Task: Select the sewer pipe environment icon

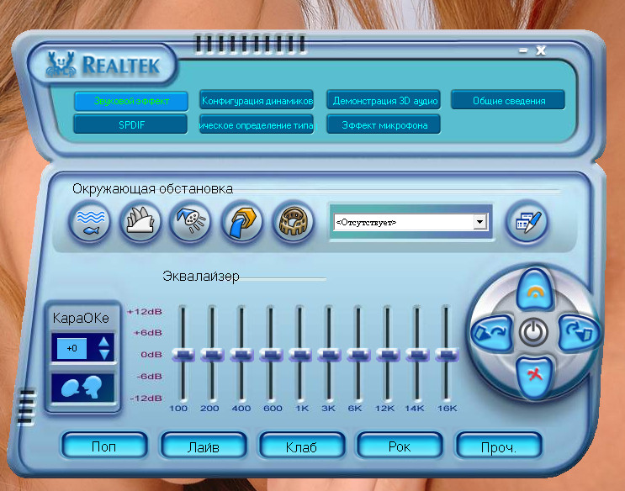Action: tap(242, 222)
